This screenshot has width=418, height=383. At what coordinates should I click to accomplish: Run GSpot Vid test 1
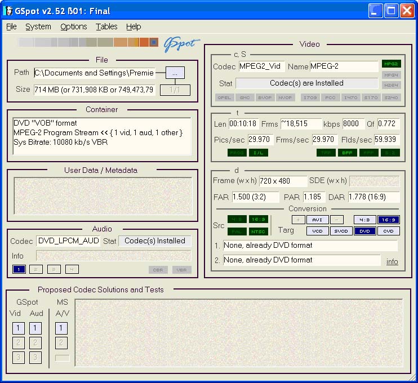tap(19, 328)
